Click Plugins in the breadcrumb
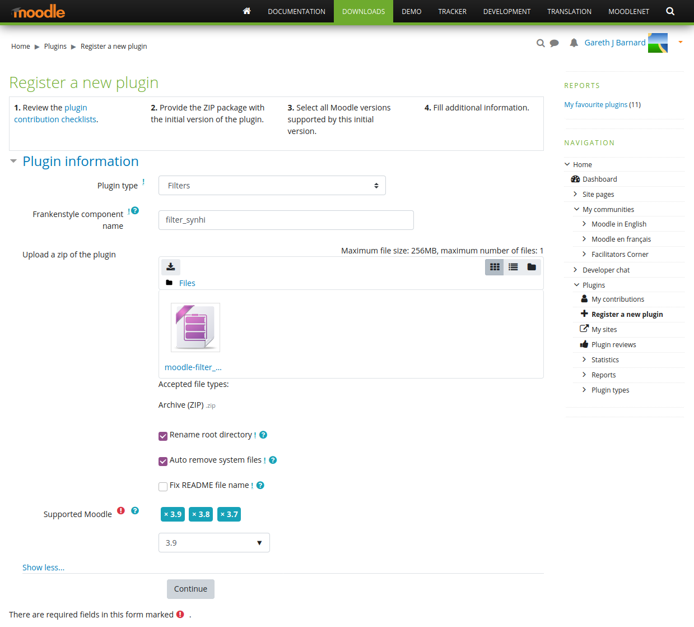The width and height of the screenshot is (694, 627). 55,46
